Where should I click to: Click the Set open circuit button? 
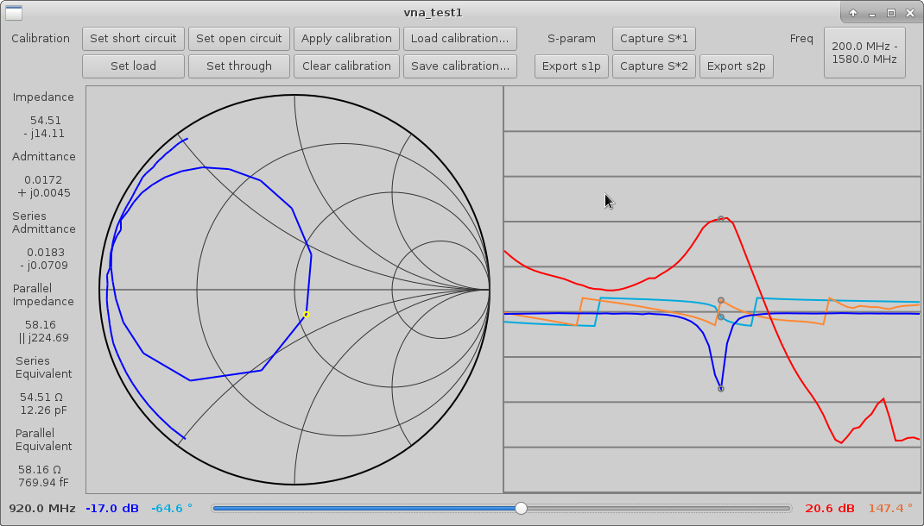pyautogui.click(x=238, y=39)
